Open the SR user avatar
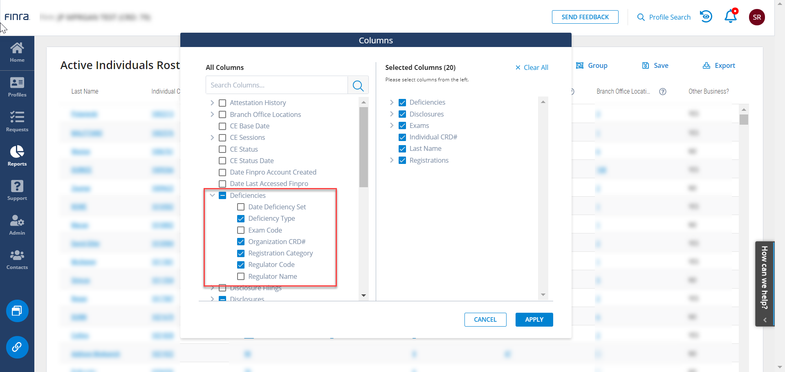The width and height of the screenshot is (785, 372). pos(757,17)
